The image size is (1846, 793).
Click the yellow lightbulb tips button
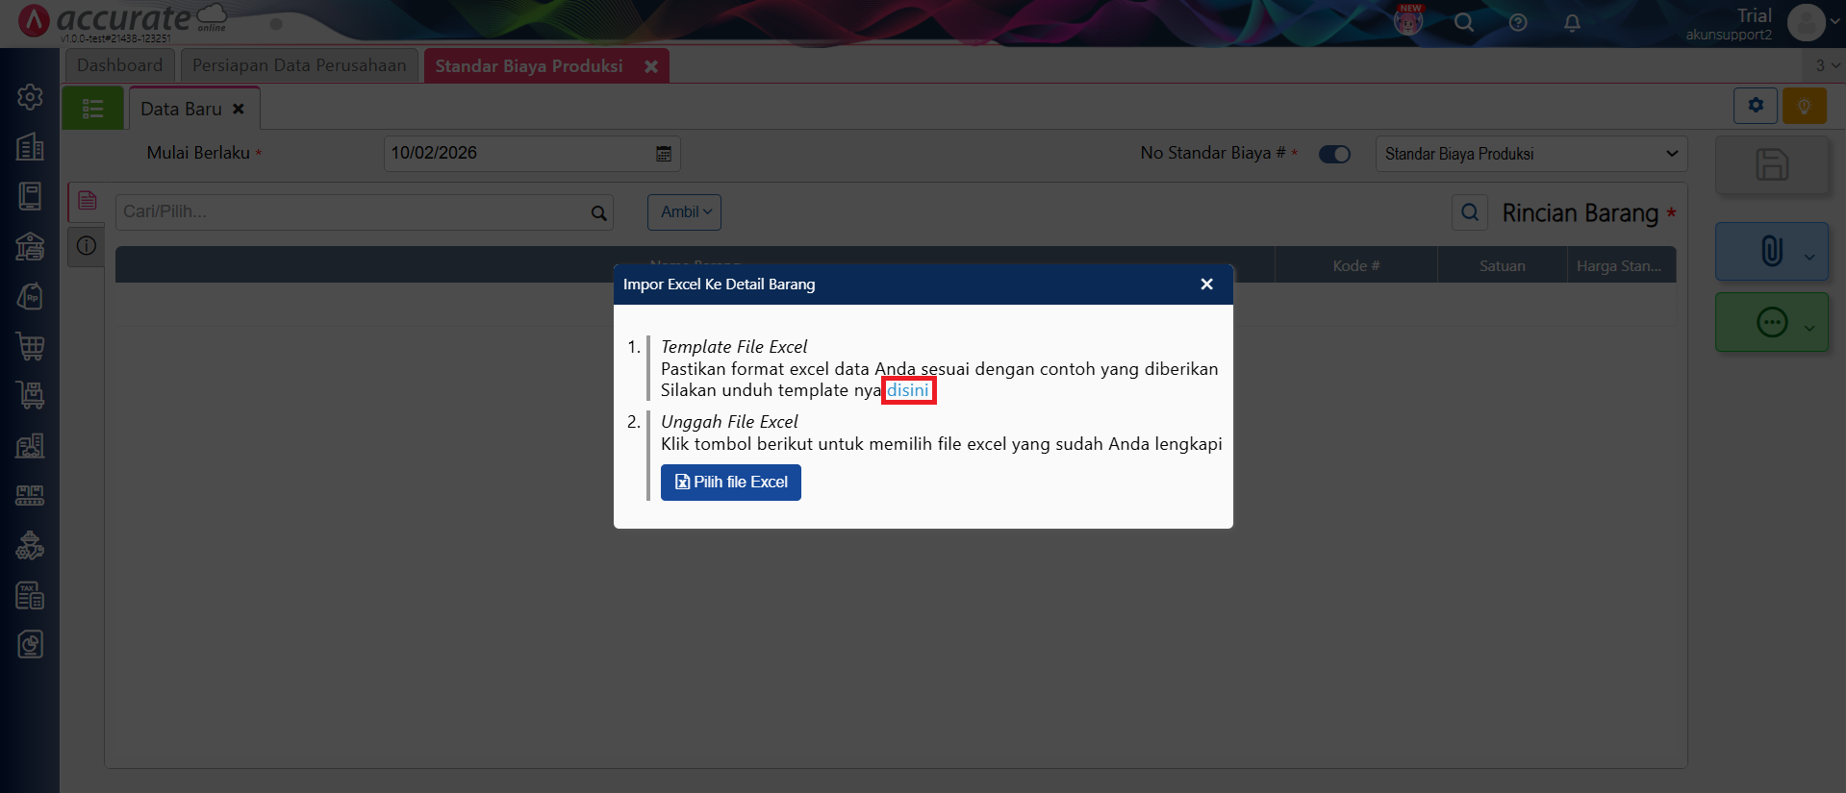coord(1804,106)
